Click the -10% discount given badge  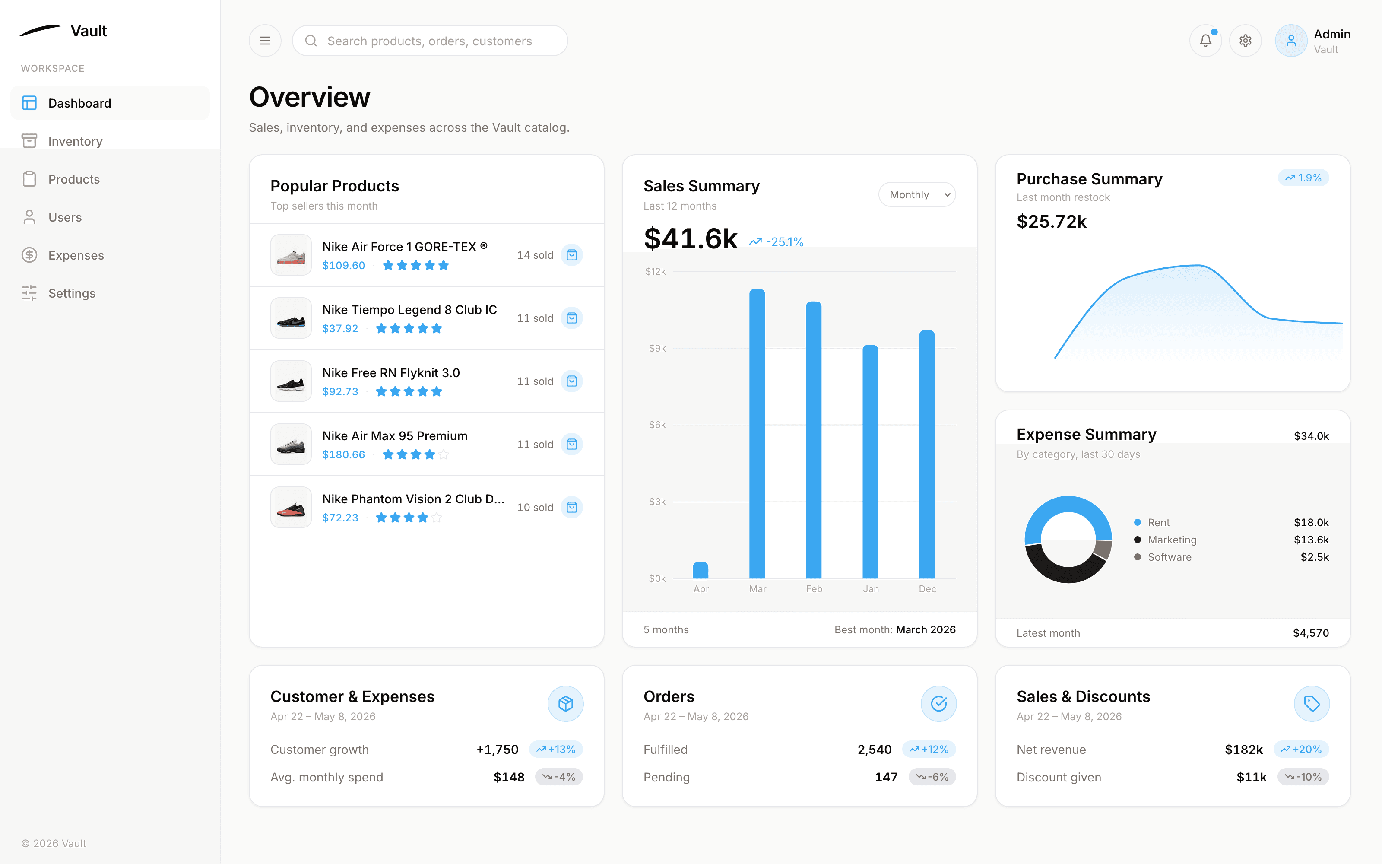[1303, 777]
